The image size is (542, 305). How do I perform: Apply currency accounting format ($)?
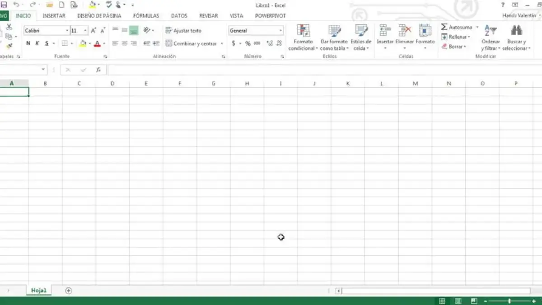coord(234,43)
